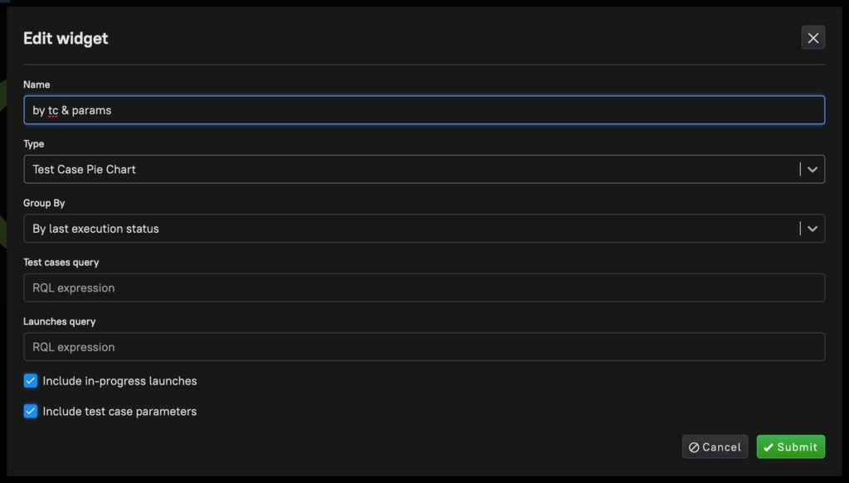Viewport: 849px width, 483px height.
Task: Open the By last execution status selector
Action: coord(411,229)
